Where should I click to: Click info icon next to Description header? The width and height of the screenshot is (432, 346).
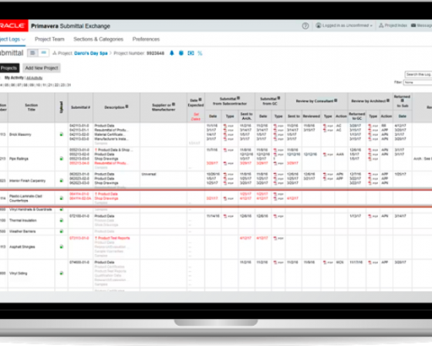(127, 107)
